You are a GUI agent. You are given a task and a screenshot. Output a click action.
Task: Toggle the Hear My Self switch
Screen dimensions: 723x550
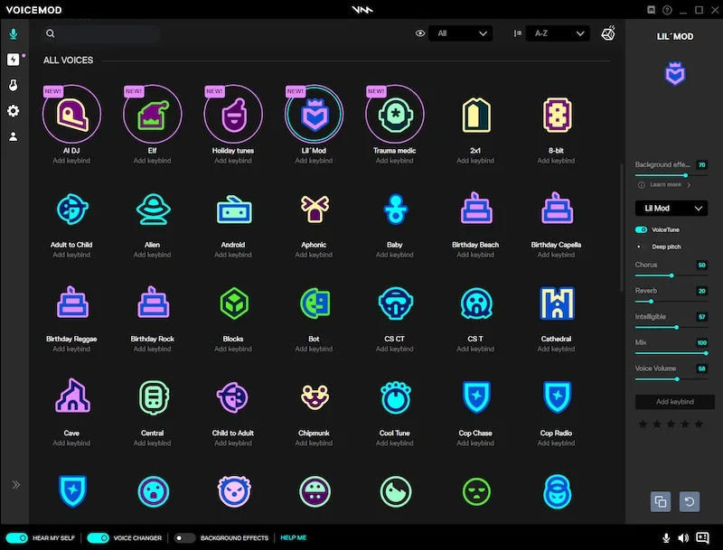[17, 537]
